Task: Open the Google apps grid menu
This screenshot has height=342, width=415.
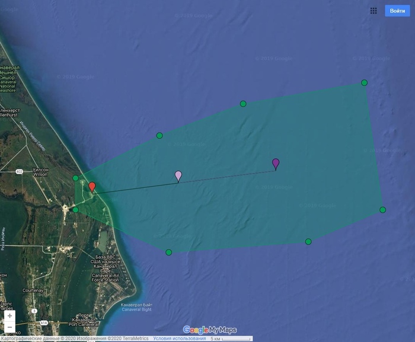Action: [373, 11]
